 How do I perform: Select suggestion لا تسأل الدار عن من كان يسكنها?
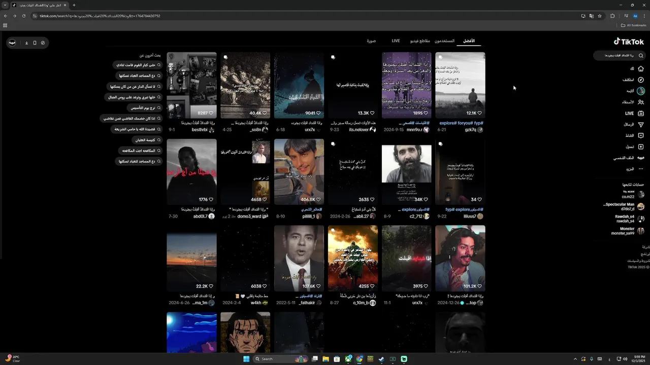coord(135,86)
